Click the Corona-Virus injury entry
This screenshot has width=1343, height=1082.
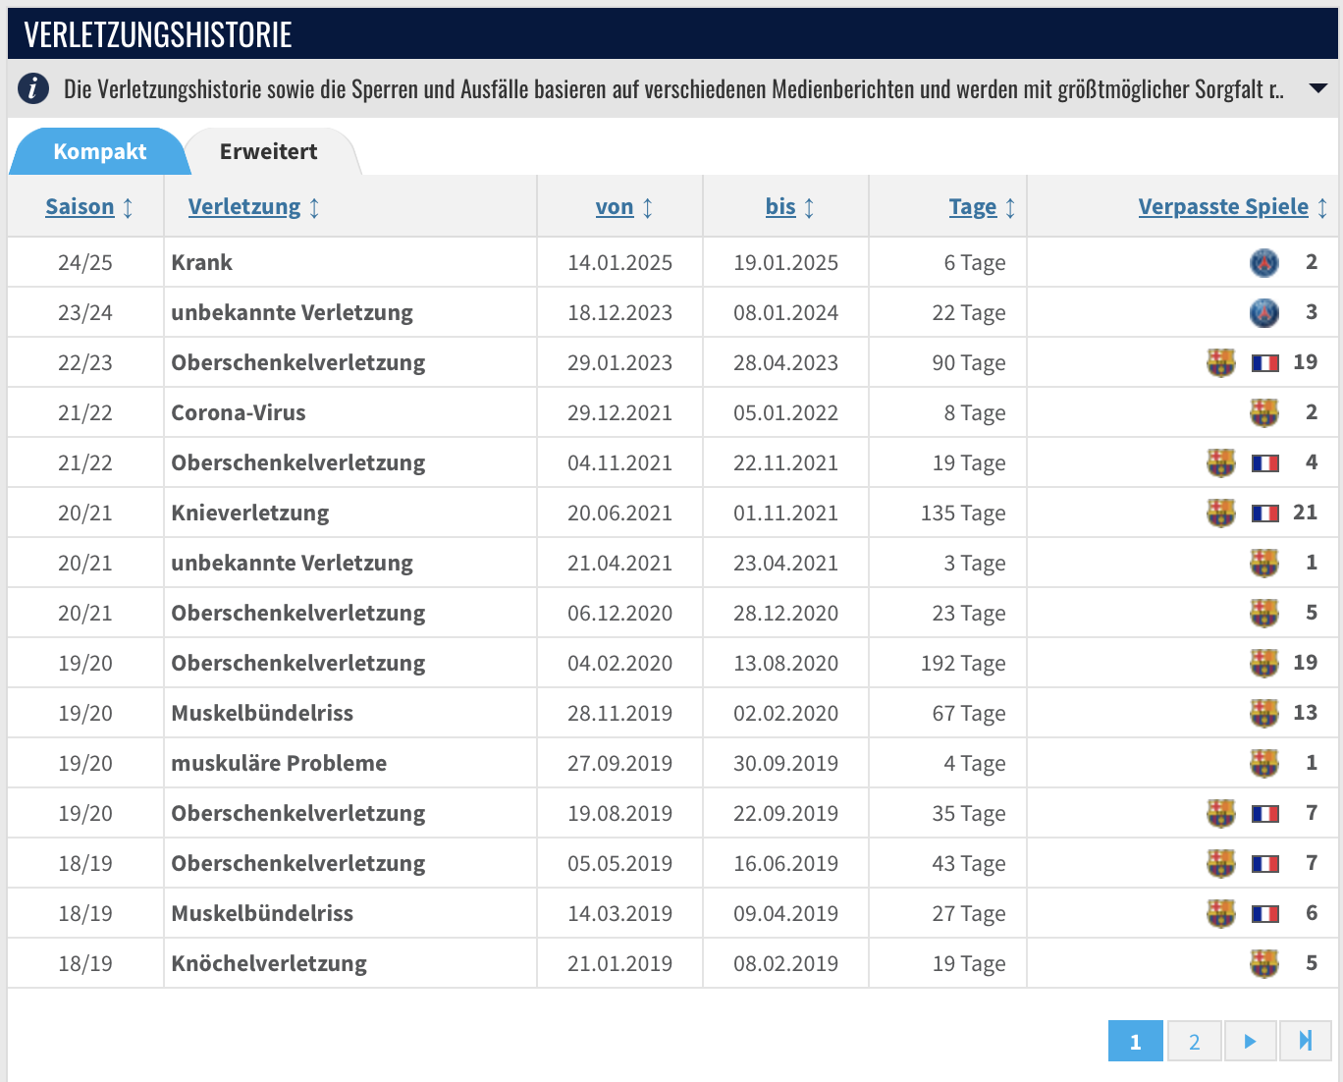tap(239, 412)
